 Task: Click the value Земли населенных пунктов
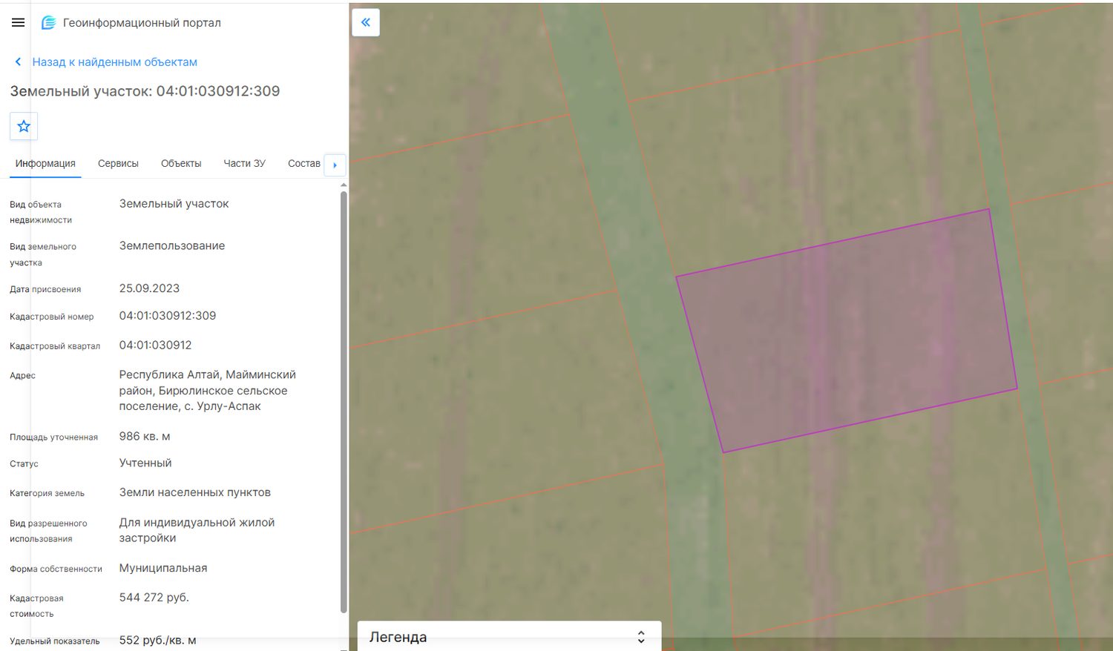tap(194, 493)
